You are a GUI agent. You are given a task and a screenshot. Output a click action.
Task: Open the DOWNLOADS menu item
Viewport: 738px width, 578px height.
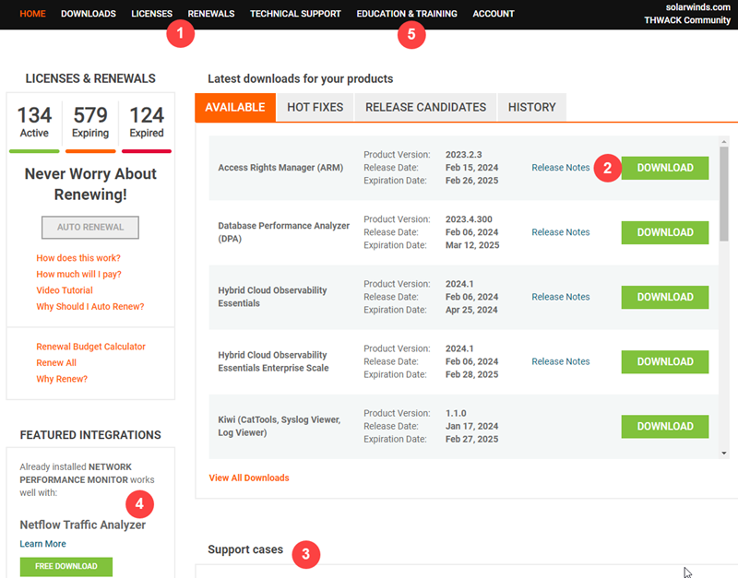click(x=88, y=14)
